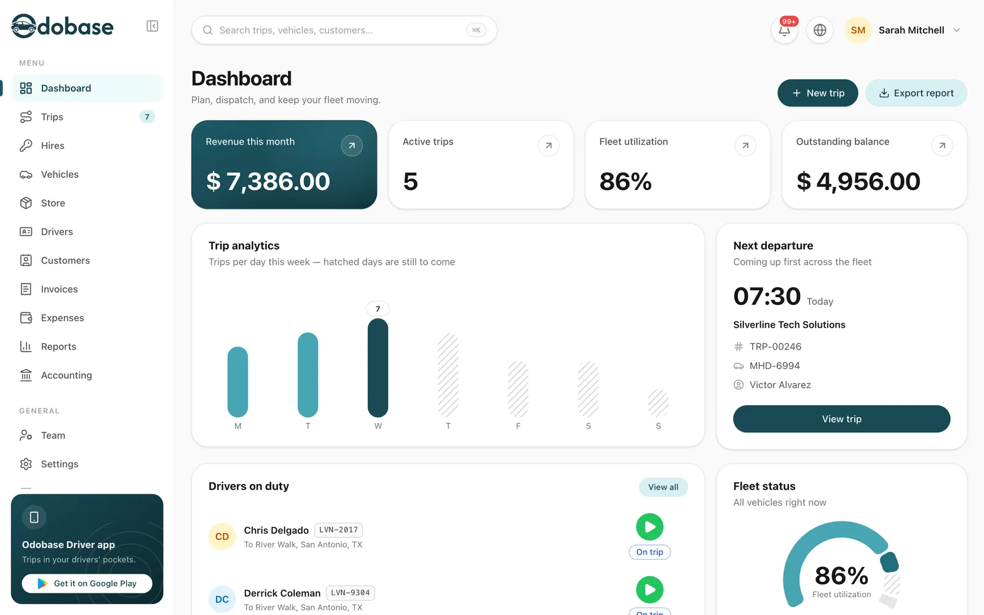Collapse the sidebar panel icon

pos(153,26)
